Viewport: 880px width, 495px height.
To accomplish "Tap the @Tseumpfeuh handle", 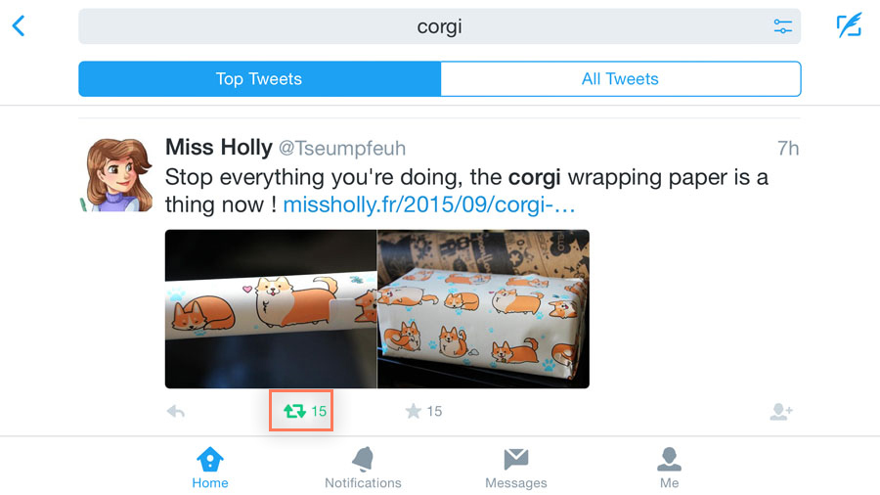I will [x=342, y=149].
